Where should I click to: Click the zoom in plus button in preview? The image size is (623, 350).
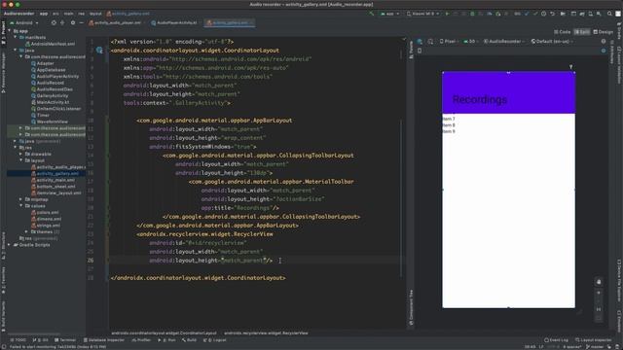tap(599, 293)
